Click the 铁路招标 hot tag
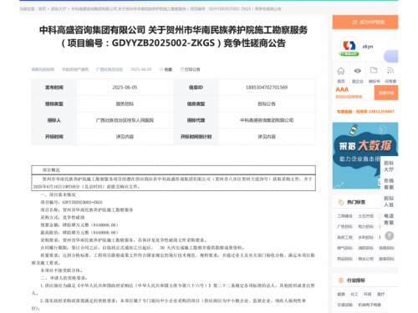 [386, 248]
